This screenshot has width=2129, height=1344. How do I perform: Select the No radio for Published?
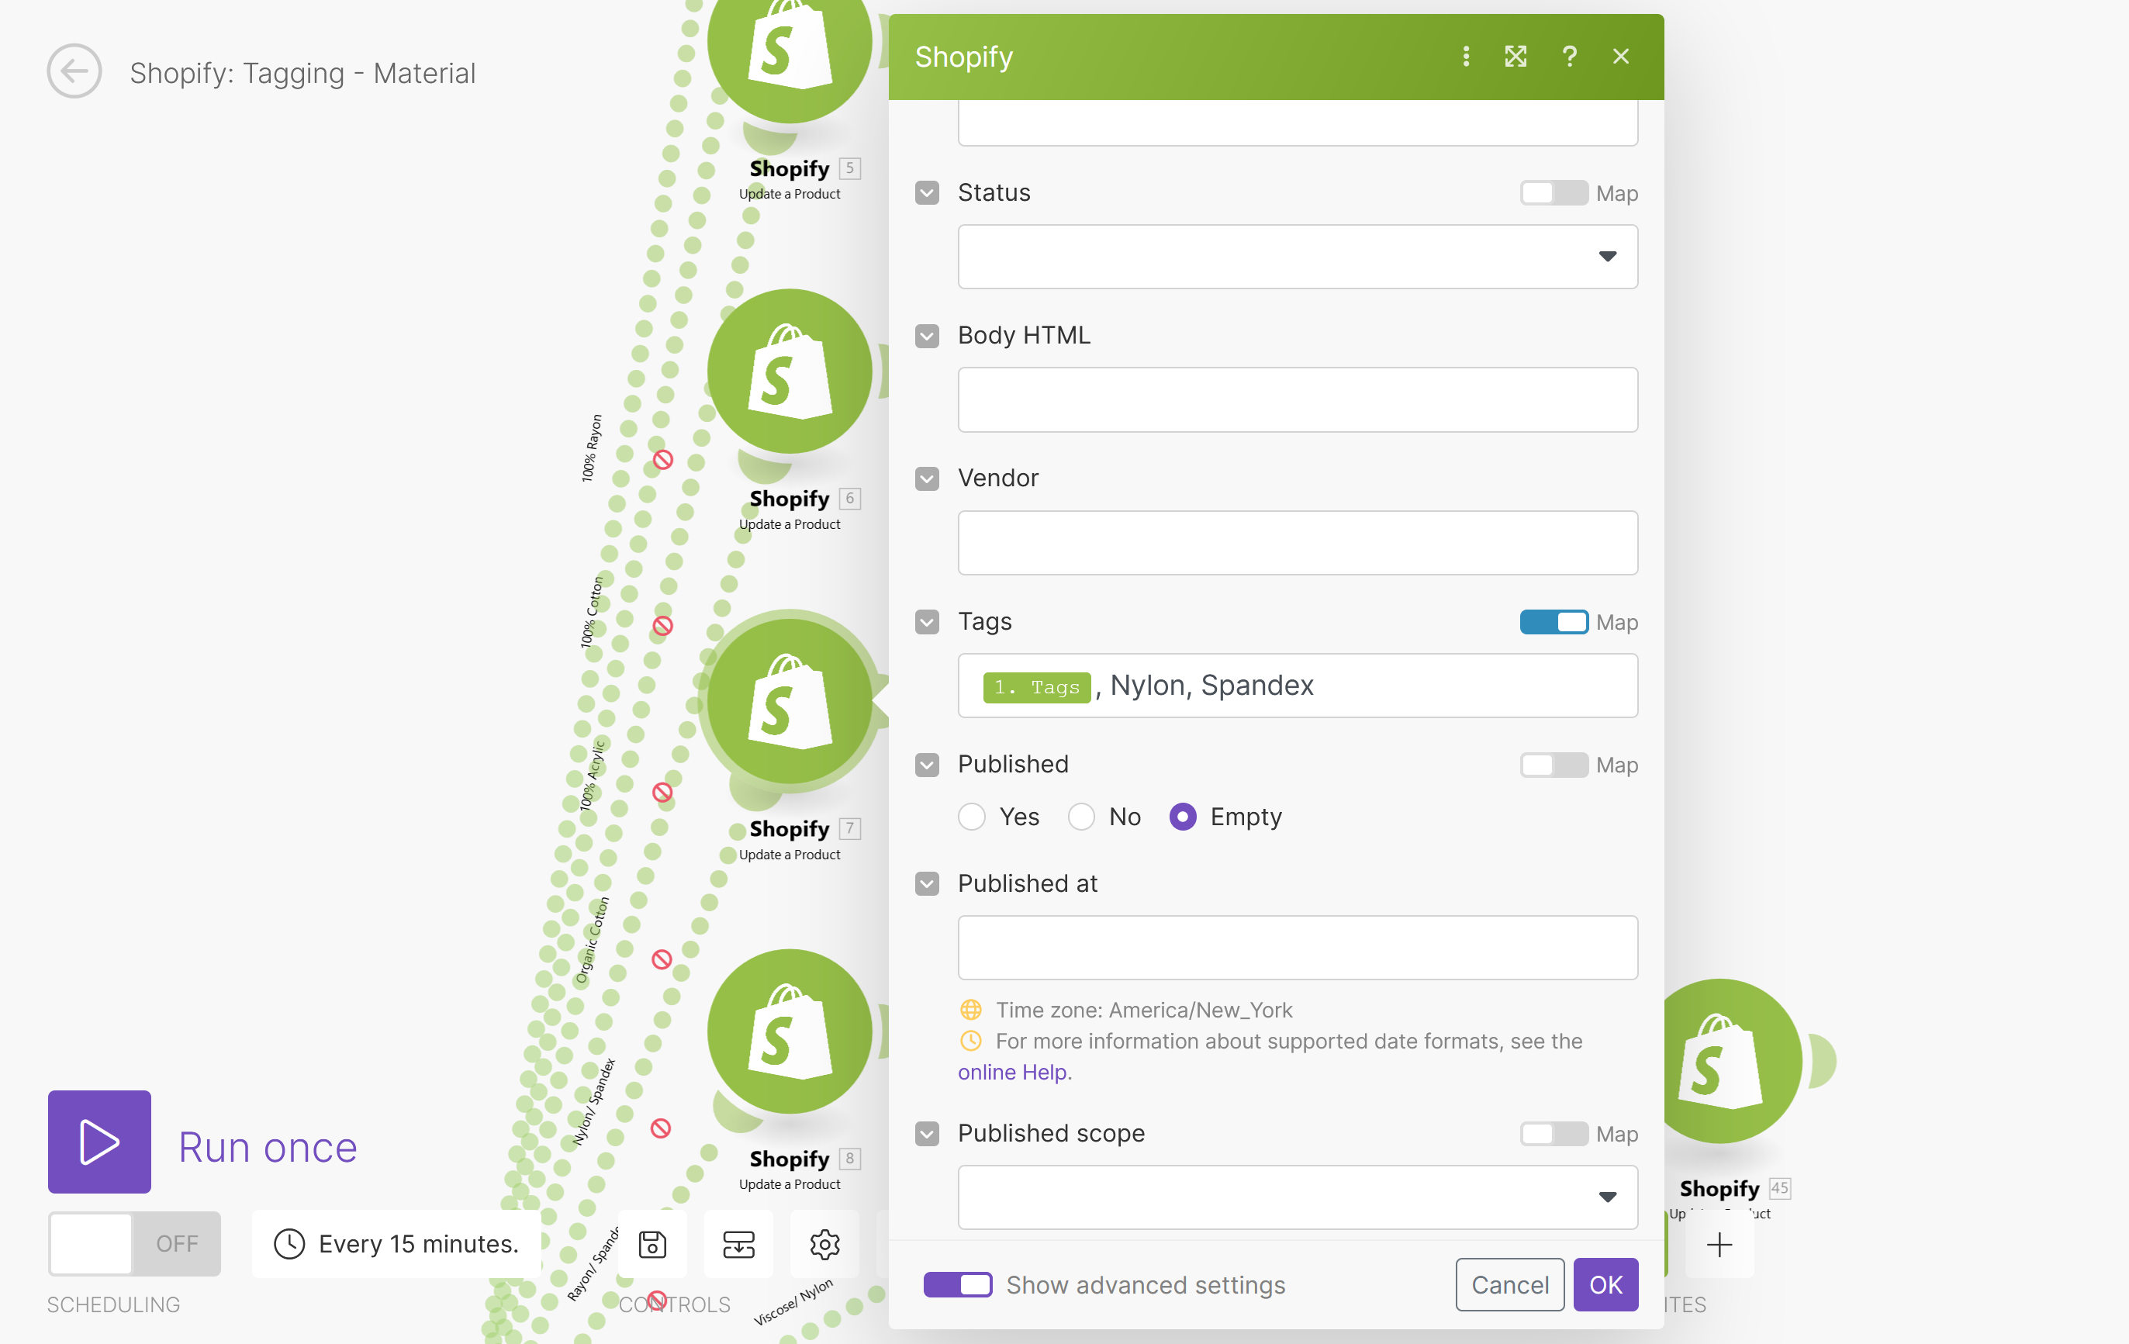click(1081, 817)
